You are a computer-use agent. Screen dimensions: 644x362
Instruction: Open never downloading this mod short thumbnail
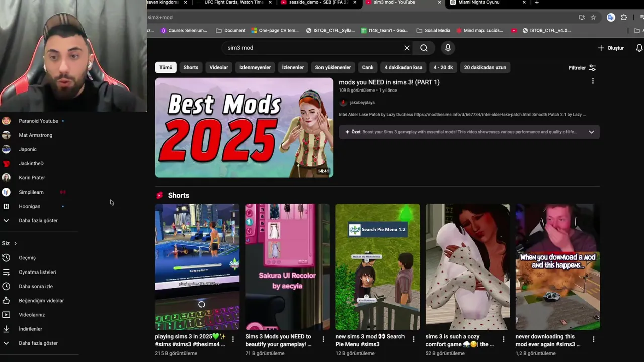coord(557,267)
